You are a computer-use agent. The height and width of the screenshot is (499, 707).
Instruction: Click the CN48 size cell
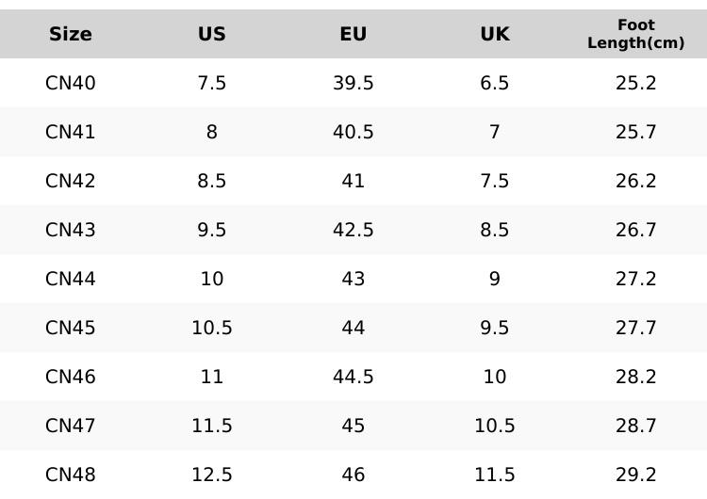coord(71,475)
